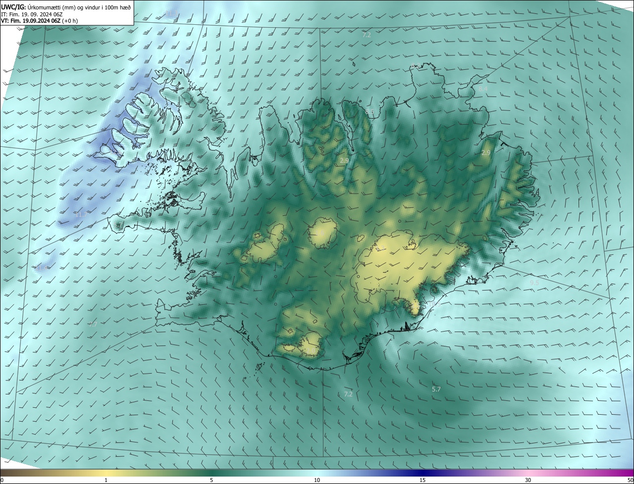The image size is (634, 484).
Task: Click the 11.7 value label on the map
Action: tap(81, 215)
